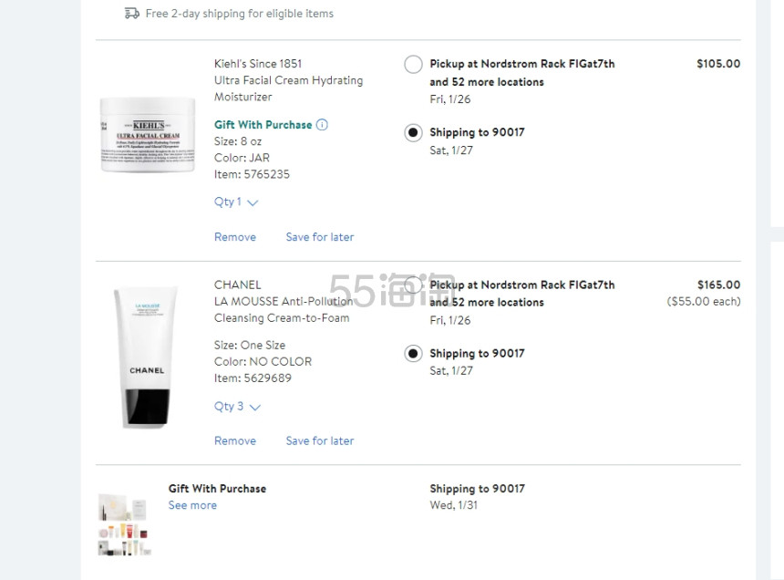Select Shipping to 90017 for the CHANEL item
The width and height of the screenshot is (784, 580).
pos(413,353)
